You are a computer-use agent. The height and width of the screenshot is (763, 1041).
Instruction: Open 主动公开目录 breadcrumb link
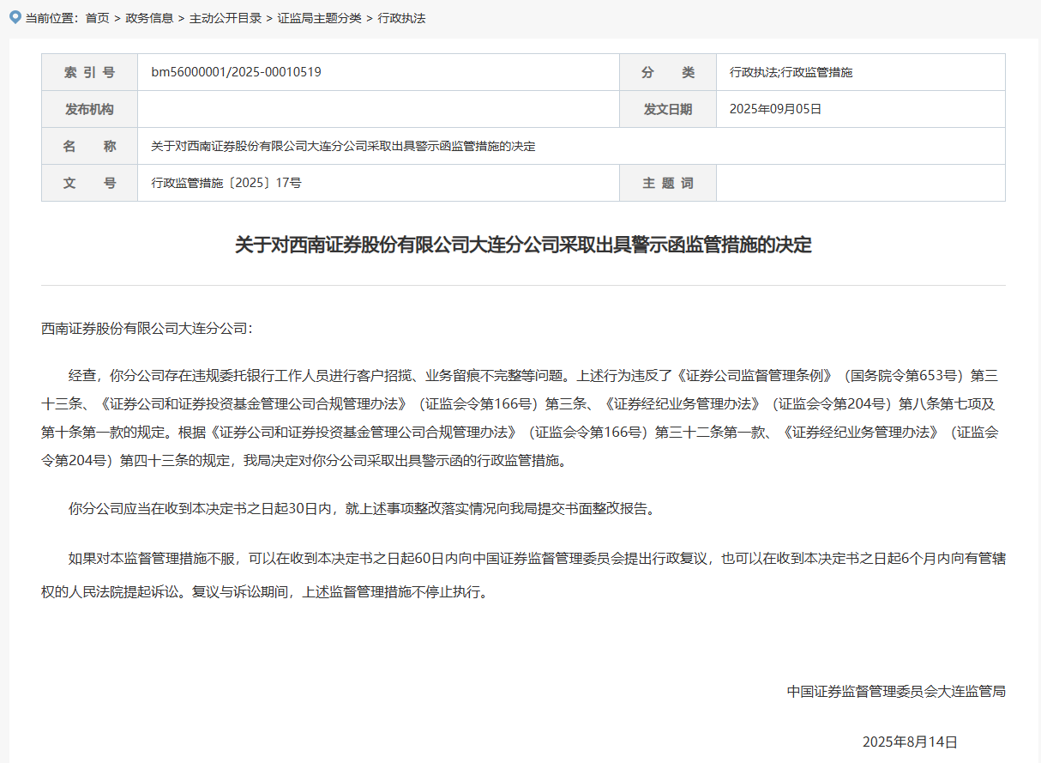[x=226, y=18]
